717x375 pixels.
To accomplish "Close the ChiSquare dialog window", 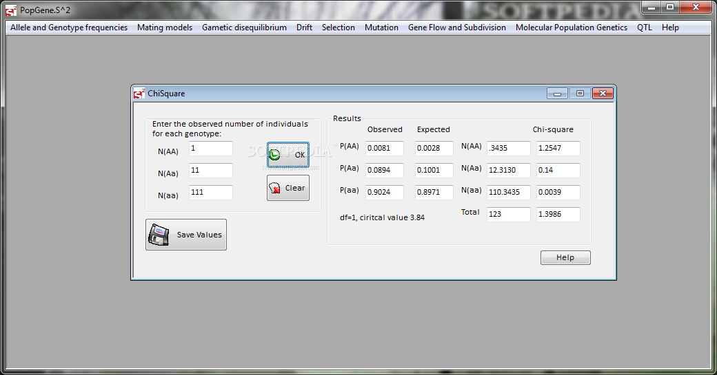I will tap(603, 94).
